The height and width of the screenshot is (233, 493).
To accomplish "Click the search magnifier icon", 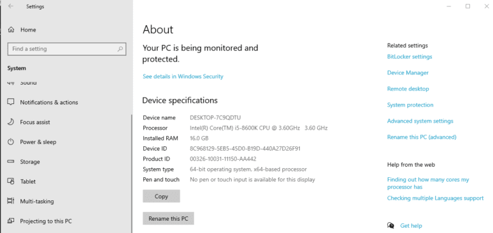I will [x=120, y=49].
